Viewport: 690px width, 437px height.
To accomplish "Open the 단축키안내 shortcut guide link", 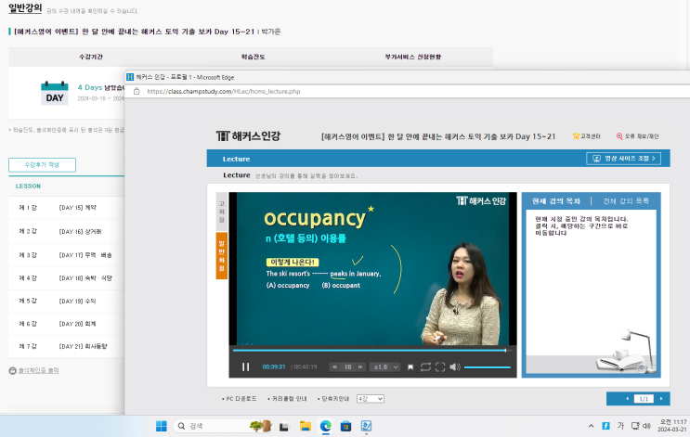I will tap(333, 399).
